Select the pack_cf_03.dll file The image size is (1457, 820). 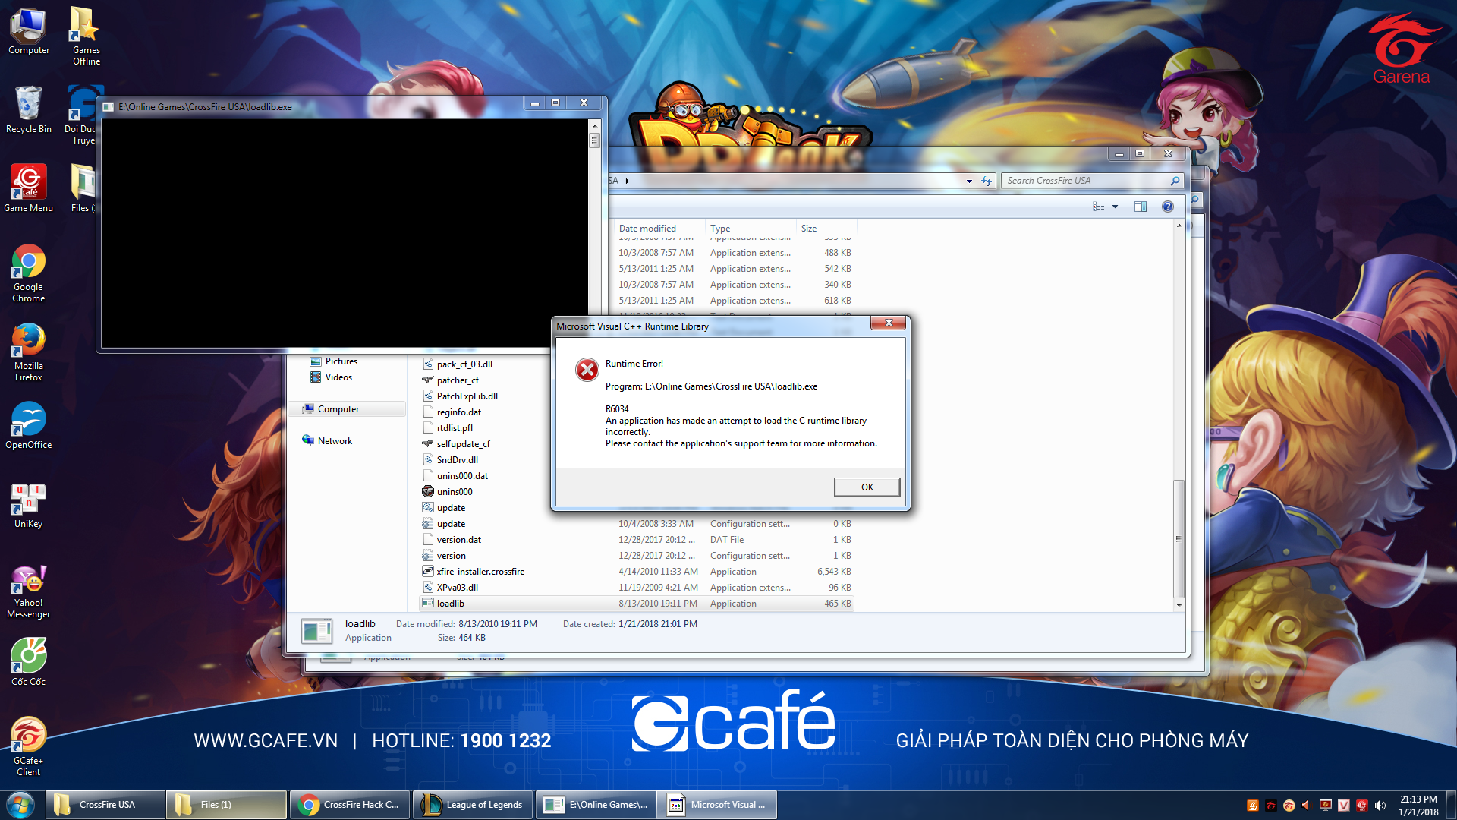point(464,364)
